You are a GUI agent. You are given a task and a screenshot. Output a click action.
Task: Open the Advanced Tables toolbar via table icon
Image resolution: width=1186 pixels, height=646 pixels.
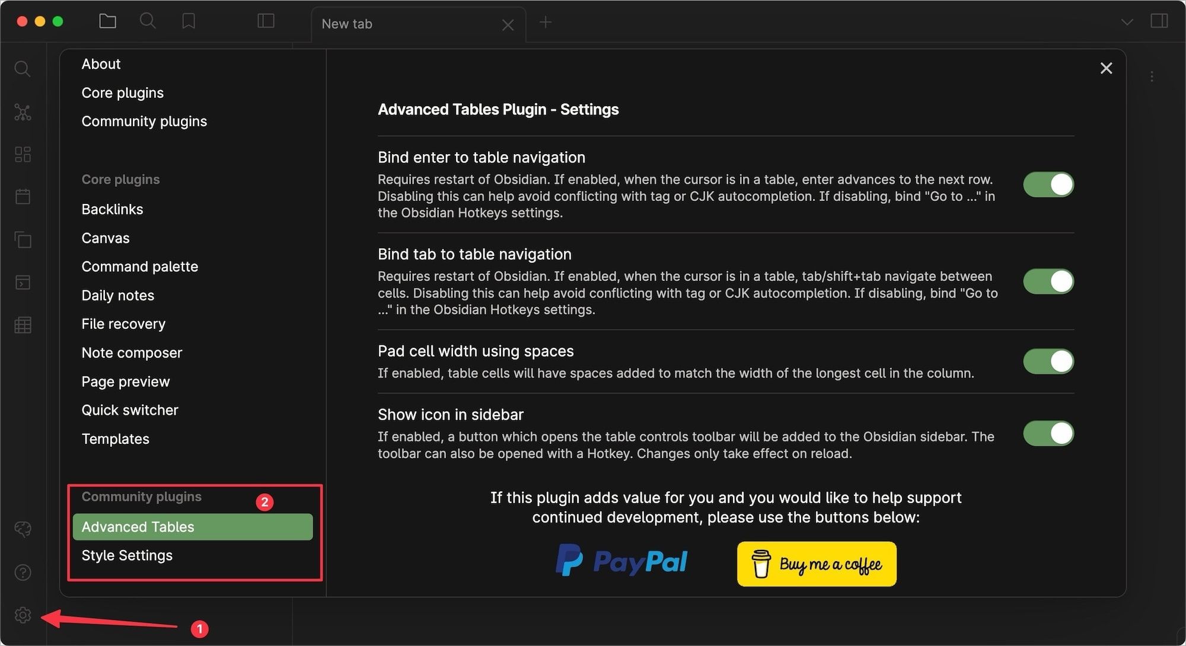coord(23,325)
